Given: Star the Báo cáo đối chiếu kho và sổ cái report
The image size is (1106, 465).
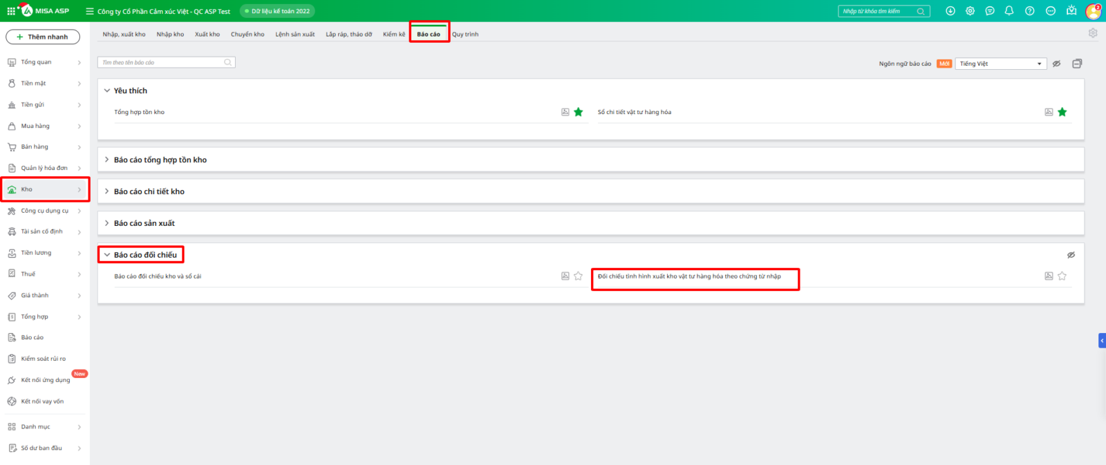Looking at the screenshot, I should tap(579, 276).
